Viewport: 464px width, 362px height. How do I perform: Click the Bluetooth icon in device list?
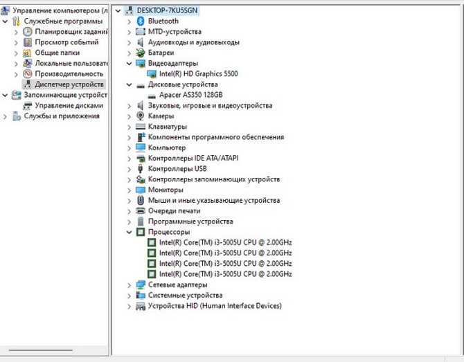[141, 21]
